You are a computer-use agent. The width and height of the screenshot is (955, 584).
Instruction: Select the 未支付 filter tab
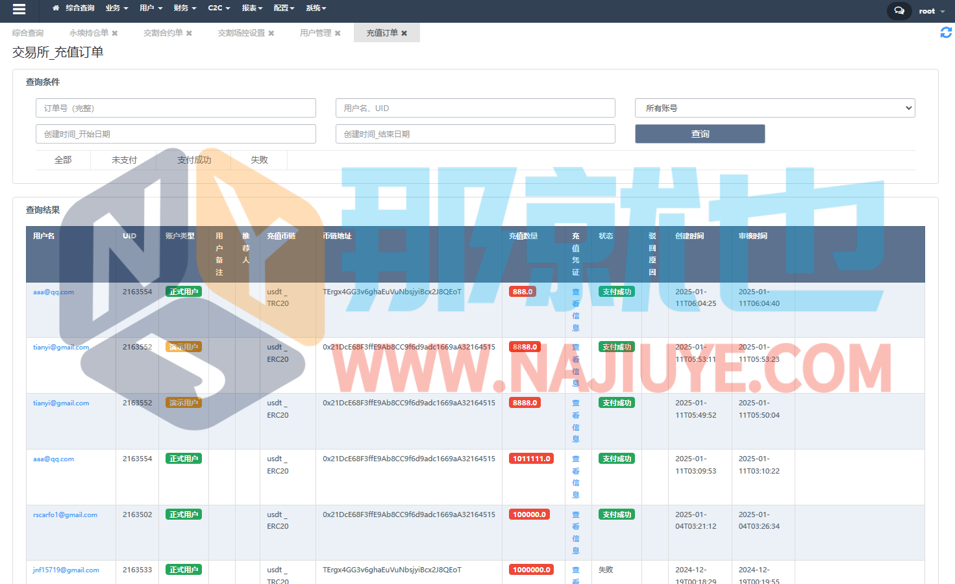(124, 160)
